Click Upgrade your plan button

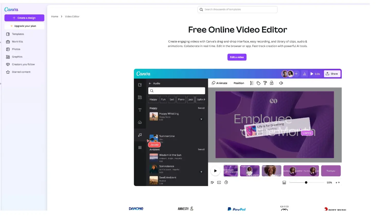[24, 26]
